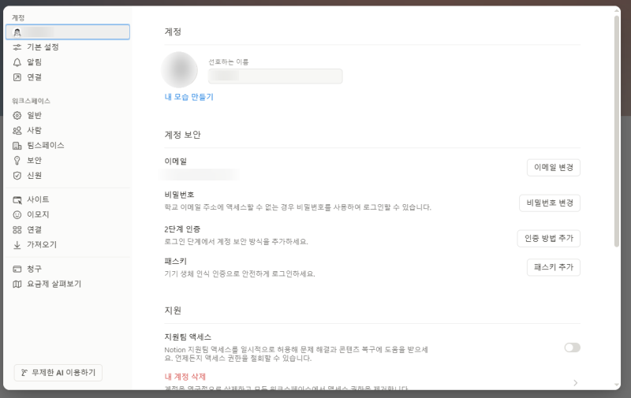Click the gear icon beside 일반

[17, 115]
